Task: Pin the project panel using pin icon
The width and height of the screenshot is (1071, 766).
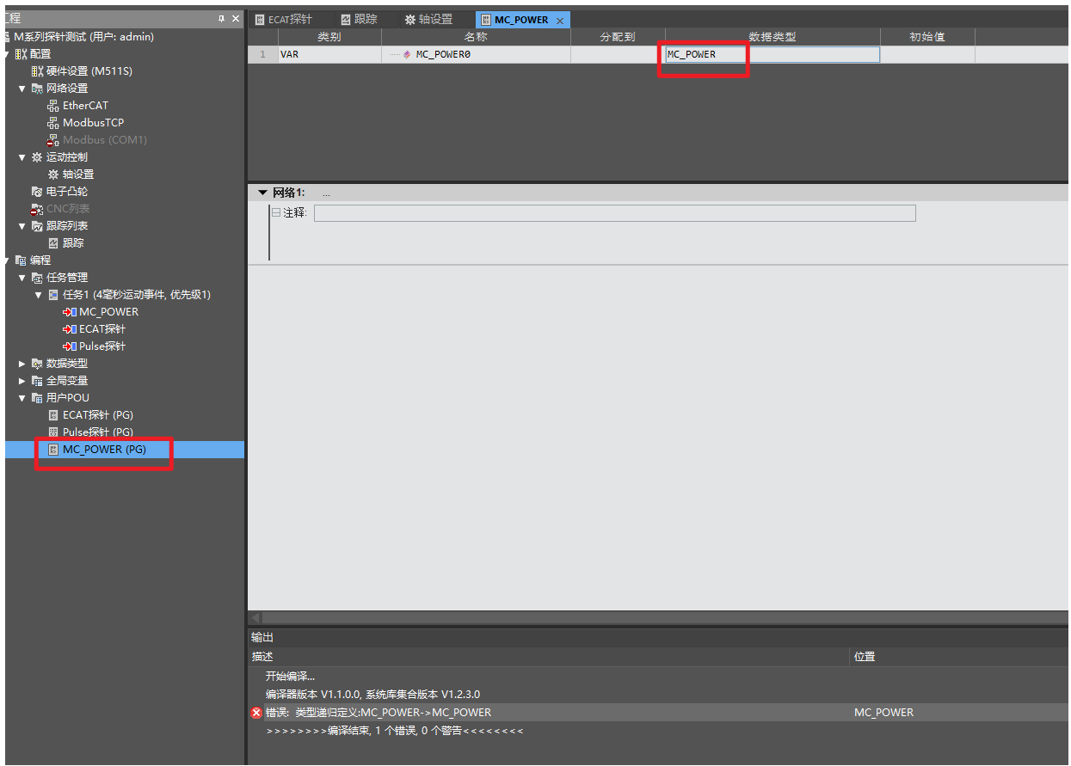Action: tap(221, 18)
